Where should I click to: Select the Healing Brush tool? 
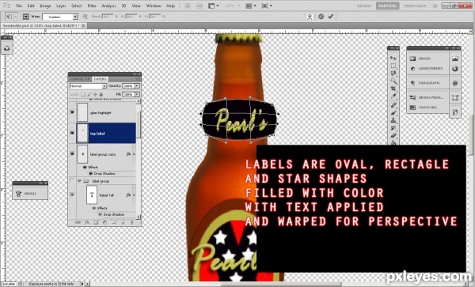[393, 105]
